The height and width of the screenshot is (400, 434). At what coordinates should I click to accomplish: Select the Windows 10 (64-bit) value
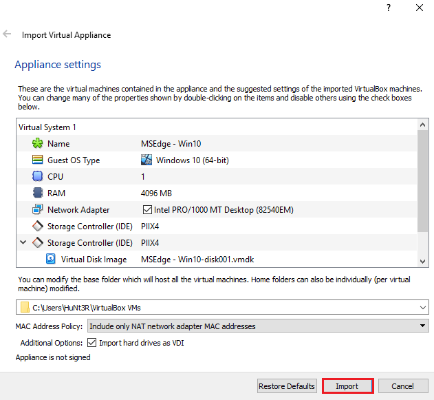193,160
